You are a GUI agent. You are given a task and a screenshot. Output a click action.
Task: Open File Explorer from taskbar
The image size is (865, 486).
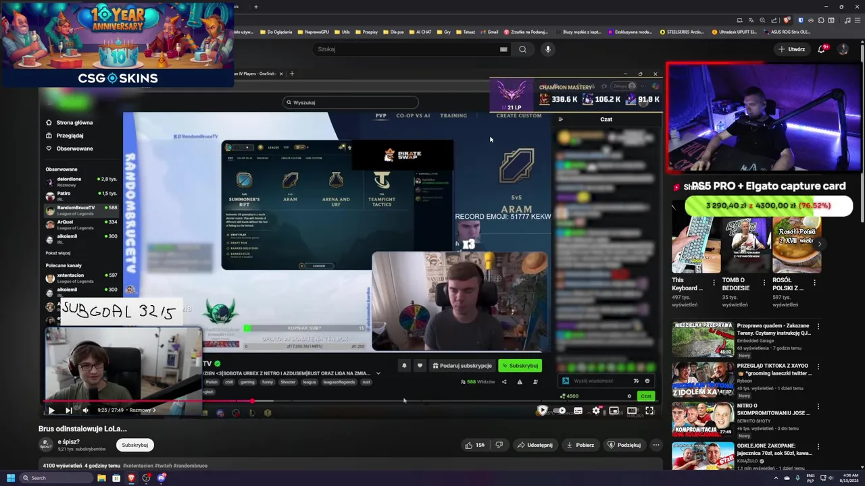[x=101, y=478]
